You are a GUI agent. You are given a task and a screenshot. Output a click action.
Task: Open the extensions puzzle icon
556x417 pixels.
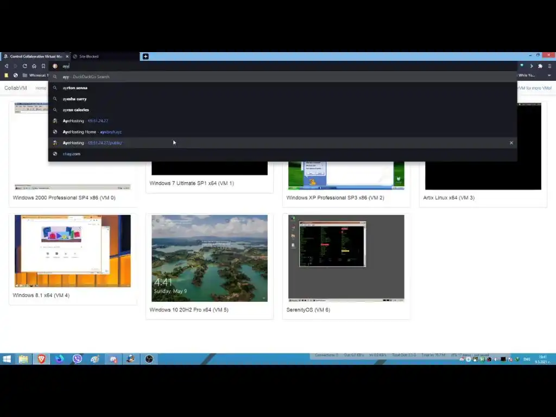[540, 66]
